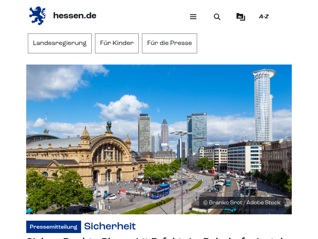Go to hessen.de home via site name
Viewport: 318px width, 239px height.
point(75,16)
